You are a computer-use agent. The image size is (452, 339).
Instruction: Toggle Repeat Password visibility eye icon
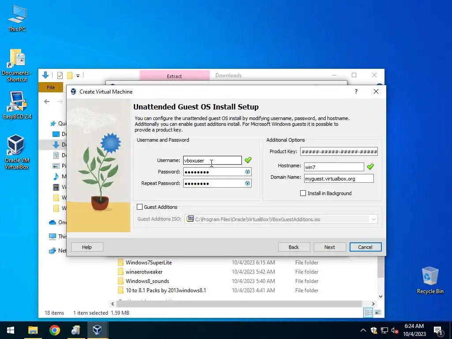[x=247, y=183]
